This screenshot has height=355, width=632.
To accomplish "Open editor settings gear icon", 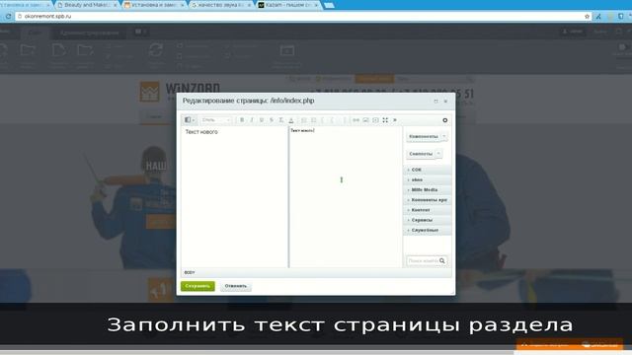I will [x=445, y=120].
